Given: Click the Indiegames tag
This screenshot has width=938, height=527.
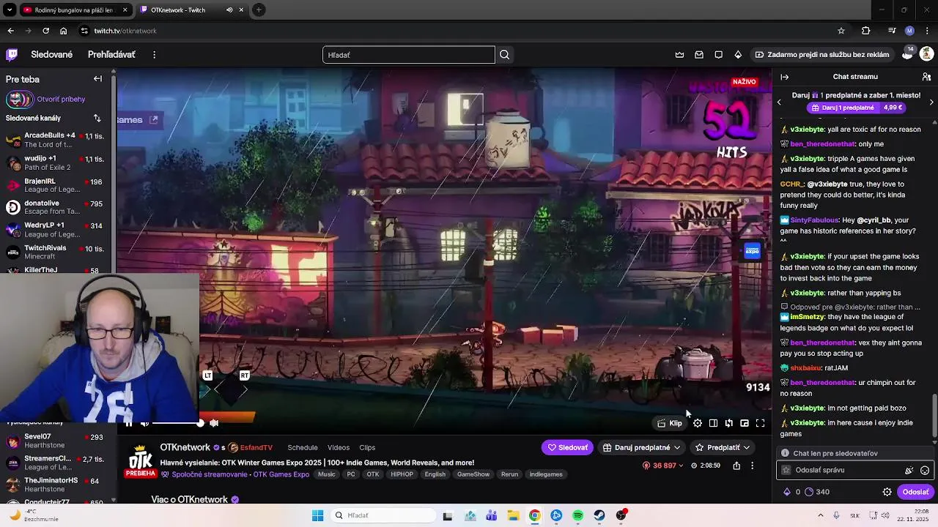Looking at the screenshot, I should [x=546, y=474].
